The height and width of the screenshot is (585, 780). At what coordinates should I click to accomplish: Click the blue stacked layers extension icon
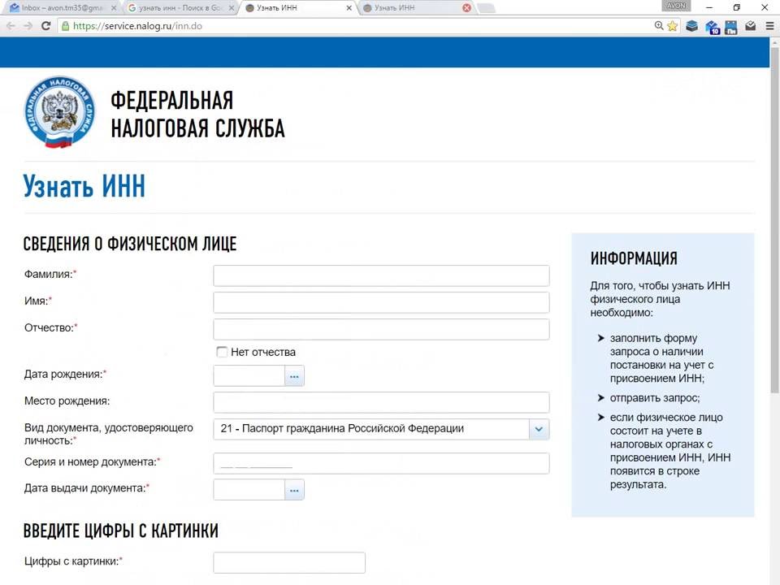tap(692, 26)
